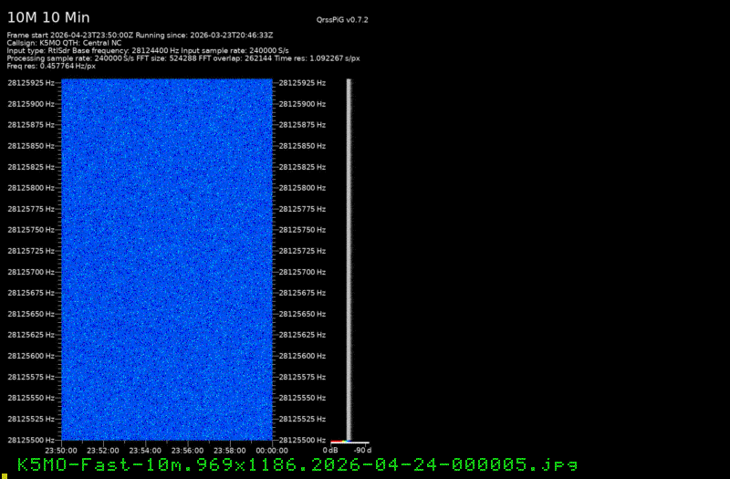Image resolution: width=730 pixels, height=479 pixels.
Task: Select the left-axis 28125500 Hz label
Action: tap(29, 440)
